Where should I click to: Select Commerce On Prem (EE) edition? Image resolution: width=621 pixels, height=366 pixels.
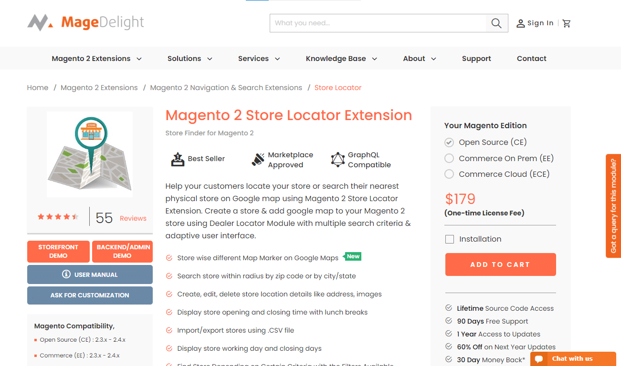[x=449, y=158]
